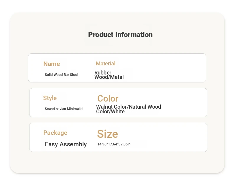Select the Material label

[106, 64]
